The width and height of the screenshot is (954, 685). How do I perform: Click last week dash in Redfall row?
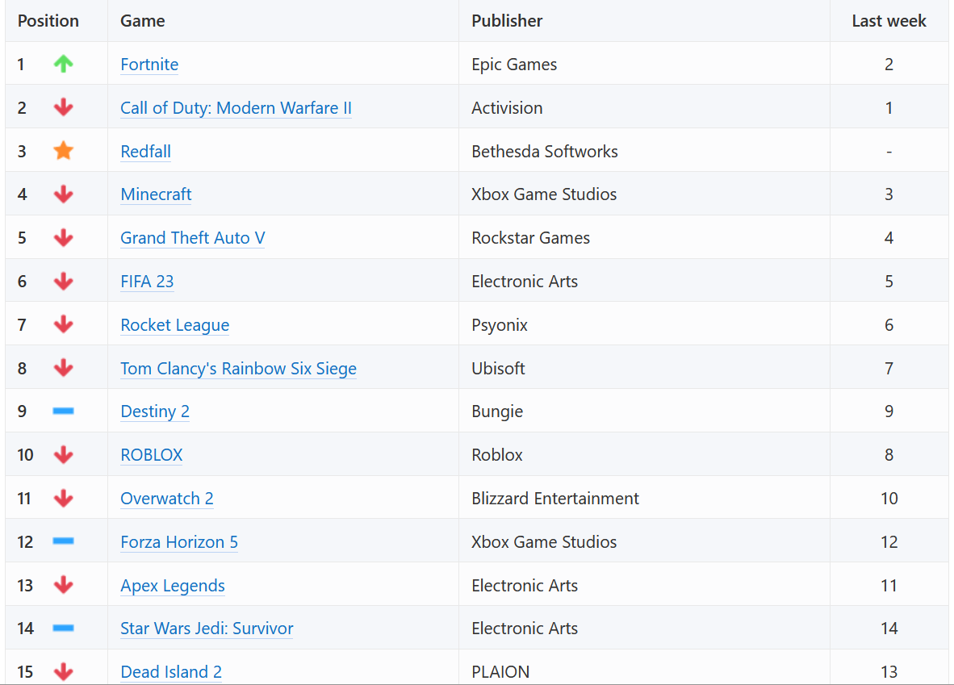889,152
